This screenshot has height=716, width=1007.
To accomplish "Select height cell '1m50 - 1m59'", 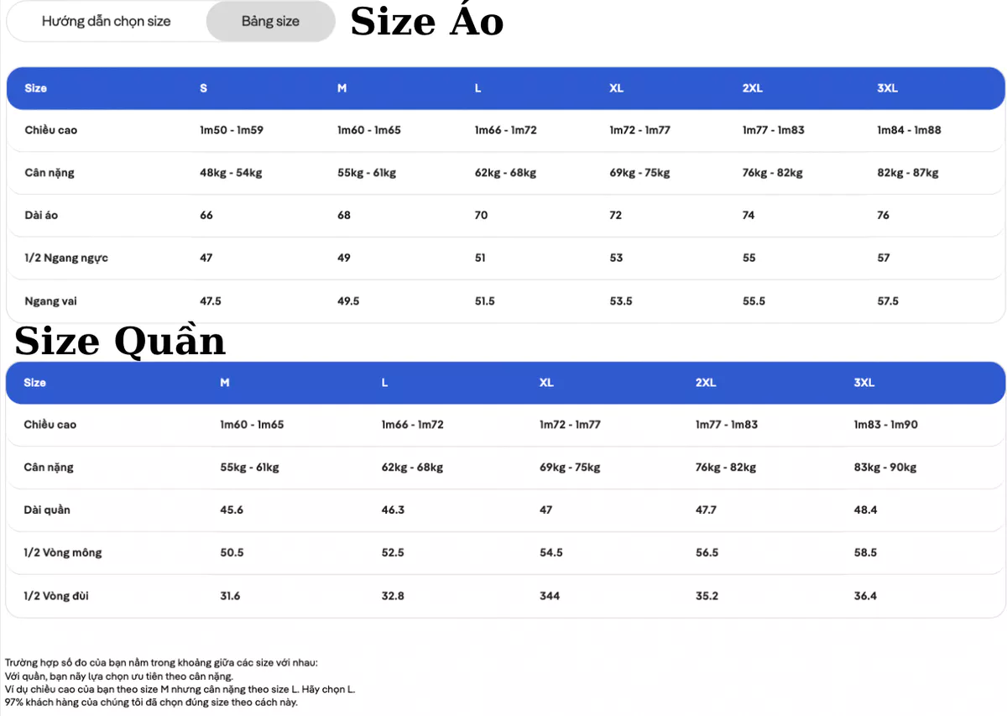I will click(x=232, y=130).
